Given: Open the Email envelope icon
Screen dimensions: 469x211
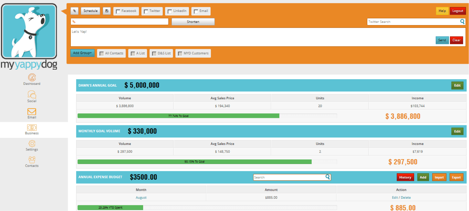Looking at the screenshot, I should [32, 111].
